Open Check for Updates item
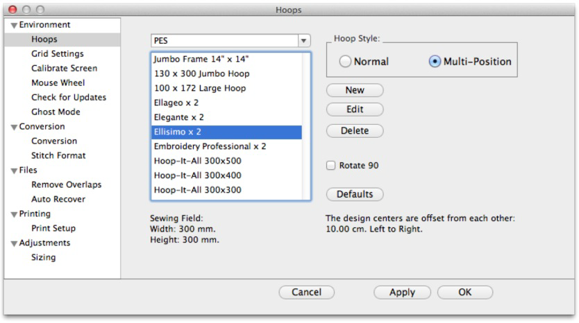Viewport: 579px width, 323px height. tap(69, 97)
